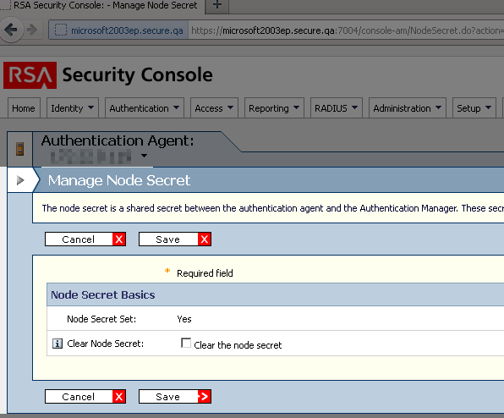
Task: Click the 'Yes' value for Node Secret Set
Action: [184, 319]
